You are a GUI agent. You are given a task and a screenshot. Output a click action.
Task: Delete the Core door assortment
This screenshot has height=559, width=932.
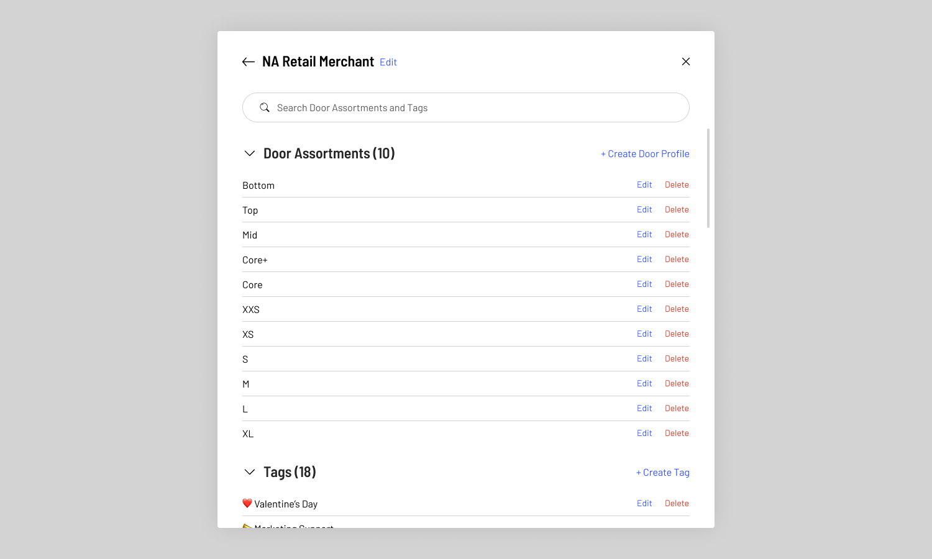[x=677, y=284]
